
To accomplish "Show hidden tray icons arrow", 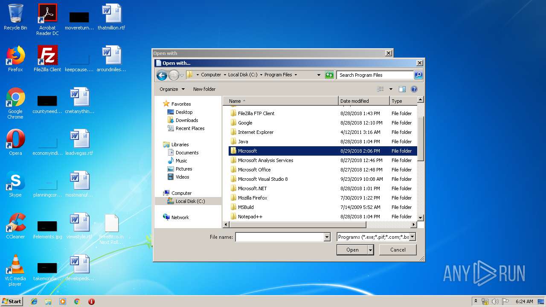I will pyautogui.click(x=476, y=301).
